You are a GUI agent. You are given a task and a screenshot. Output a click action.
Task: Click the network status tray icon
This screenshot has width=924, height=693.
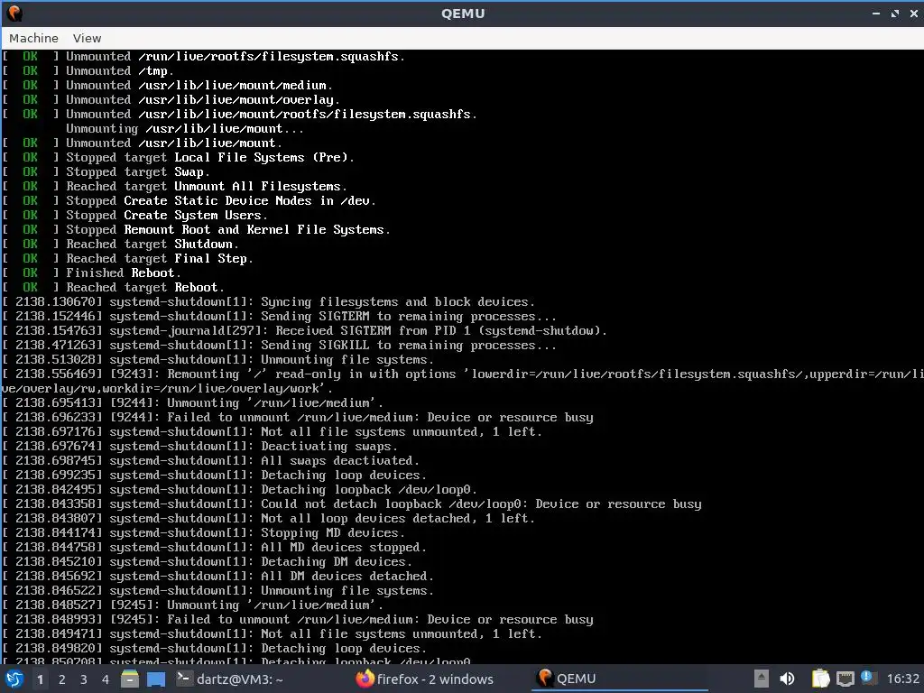coord(845,679)
